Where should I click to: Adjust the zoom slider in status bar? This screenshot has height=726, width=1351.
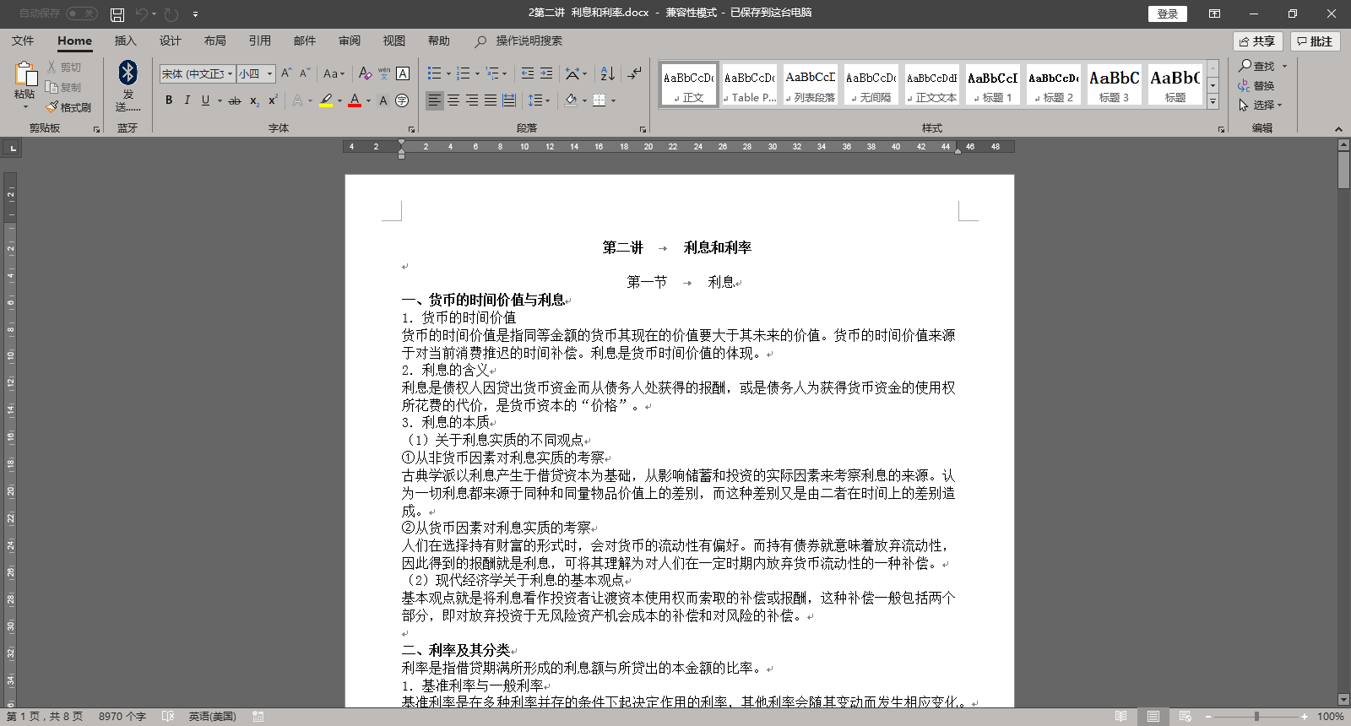(x=1256, y=717)
